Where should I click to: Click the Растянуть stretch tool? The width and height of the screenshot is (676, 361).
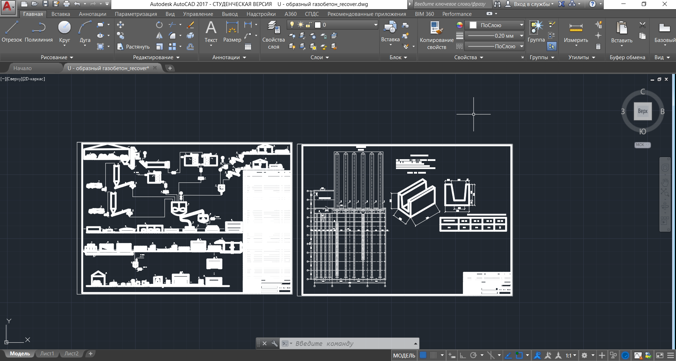tap(134, 46)
